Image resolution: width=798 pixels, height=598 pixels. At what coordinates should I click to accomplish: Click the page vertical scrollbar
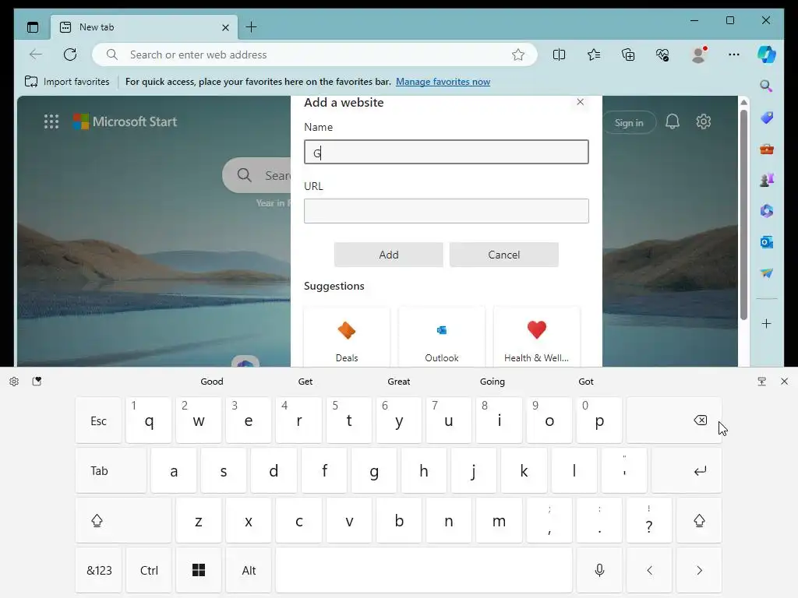pyautogui.click(x=743, y=215)
